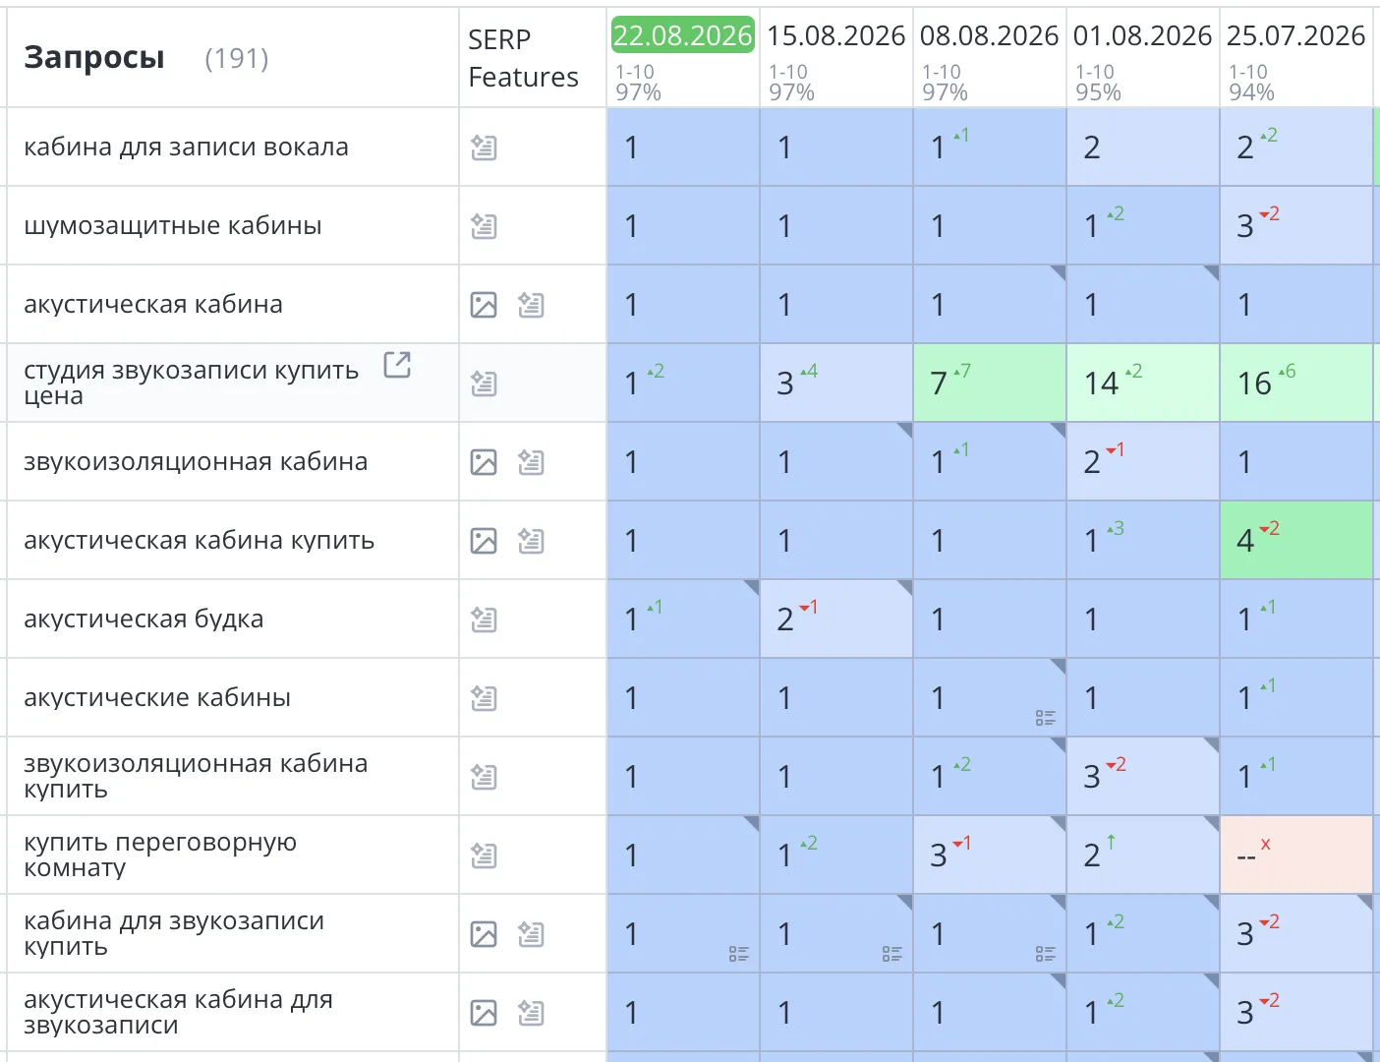1380x1062 pixels.
Task: Click snippet icon in акустическая кабина row
Action: click(x=531, y=305)
